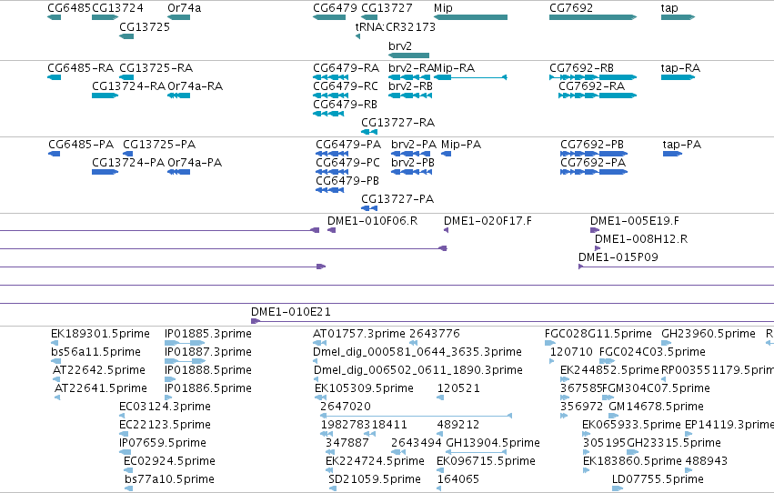
Task: Click the EK189301.5prime EST label
Action: pyautogui.click(x=100, y=334)
